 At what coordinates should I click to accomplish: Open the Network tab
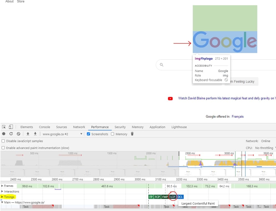(79, 127)
